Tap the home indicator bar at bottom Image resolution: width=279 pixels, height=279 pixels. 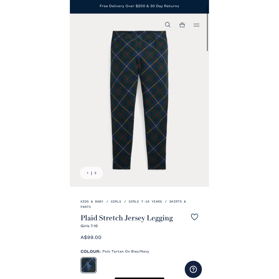pos(139,278)
